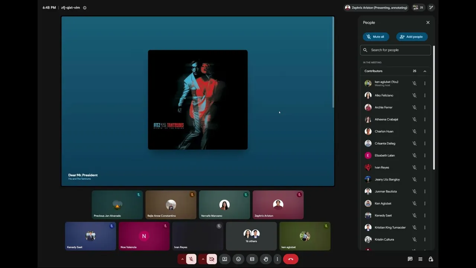The height and width of the screenshot is (268, 476).
Task: Select Kenedy Saet's video tile
Action: 90,236
